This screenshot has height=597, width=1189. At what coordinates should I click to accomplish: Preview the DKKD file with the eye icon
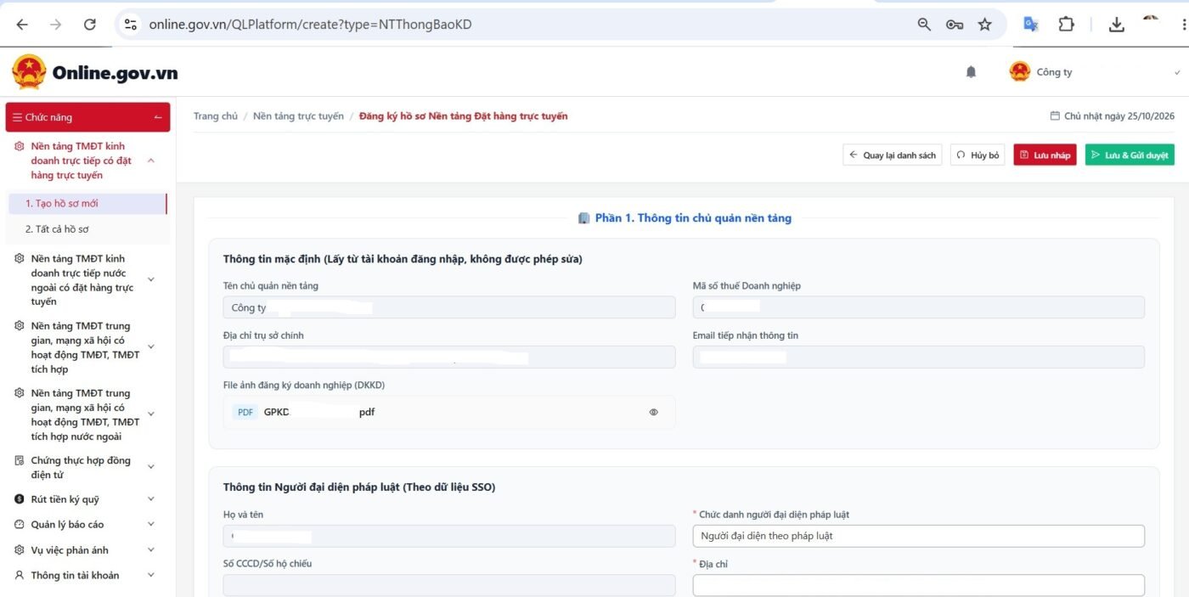pyautogui.click(x=654, y=412)
